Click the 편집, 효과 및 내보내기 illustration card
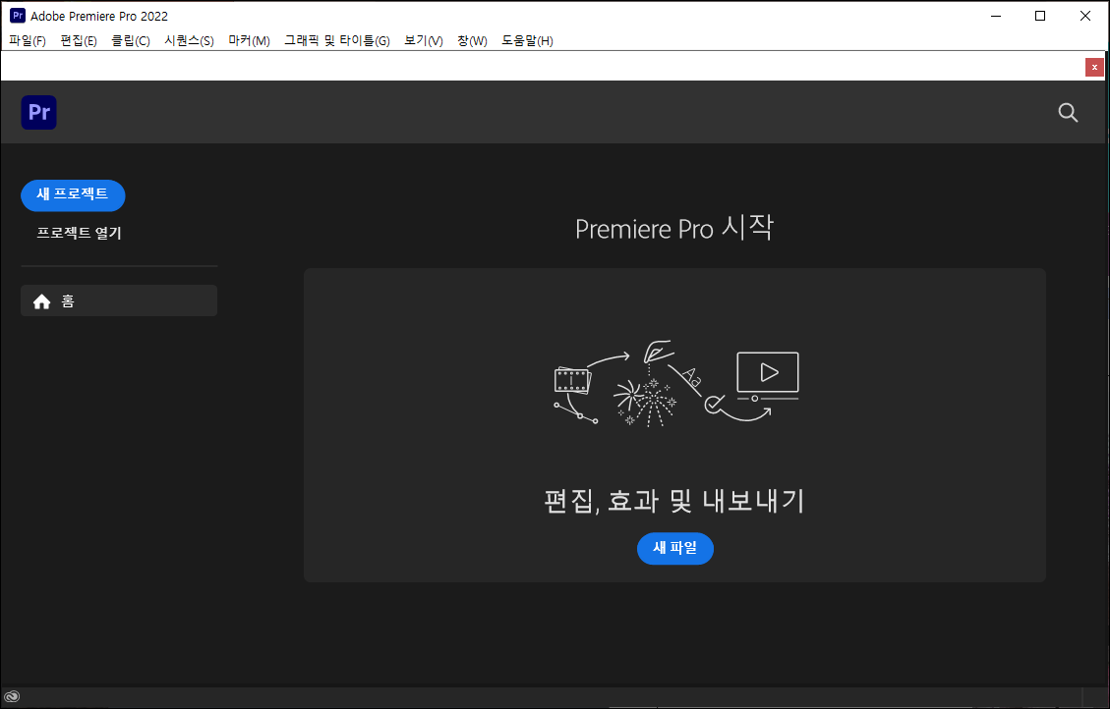1110x709 pixels. coord(675,426)
